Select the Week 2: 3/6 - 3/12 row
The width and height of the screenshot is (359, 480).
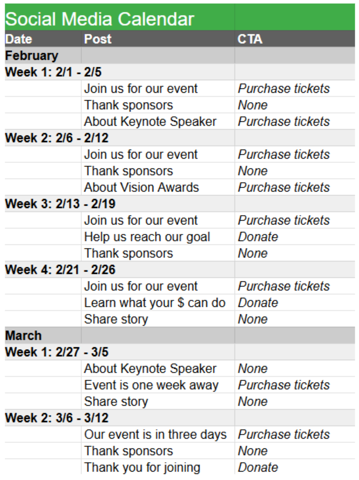(x=180, y=418)
